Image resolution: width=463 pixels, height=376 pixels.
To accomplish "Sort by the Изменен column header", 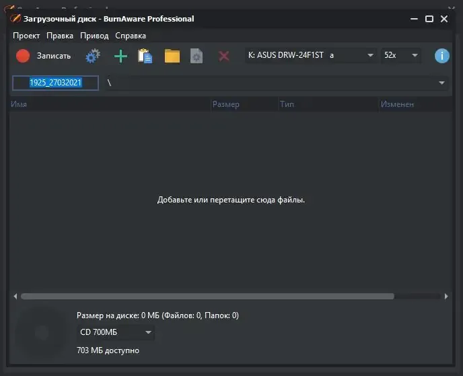I will [x=415, y=104].
